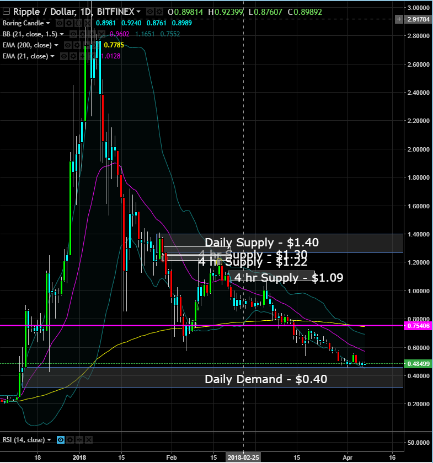
Task: Click the RSI move-pane plus icon
Action: [x=79, y=440]
